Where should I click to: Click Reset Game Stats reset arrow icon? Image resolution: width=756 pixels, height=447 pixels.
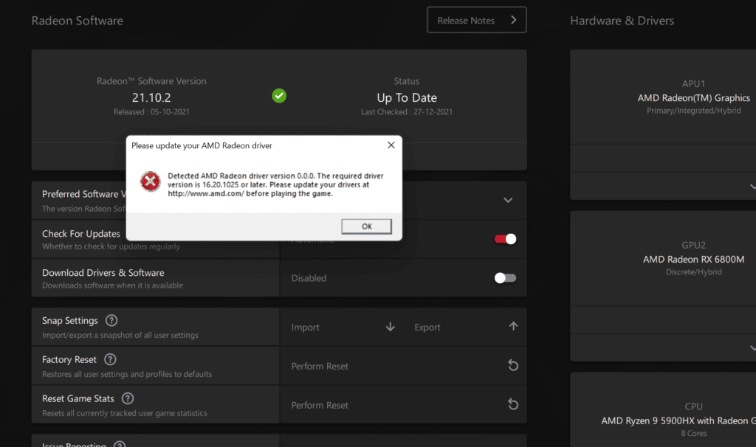(x=513, y=405)
